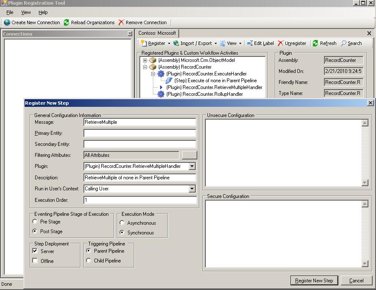Click the Unregister toolbar label
This screenshot has width=376, height=290.
(296, 43)
